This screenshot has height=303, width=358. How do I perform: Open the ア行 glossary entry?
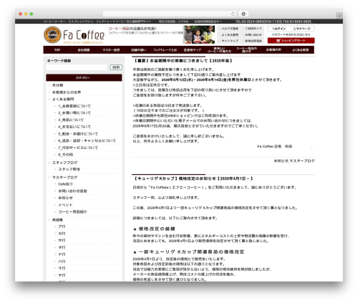(x=62, y=226)
